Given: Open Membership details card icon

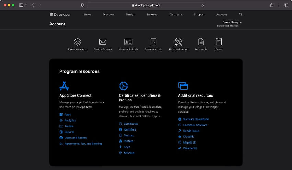Looking at the screenshot, I should pos(128,42).
